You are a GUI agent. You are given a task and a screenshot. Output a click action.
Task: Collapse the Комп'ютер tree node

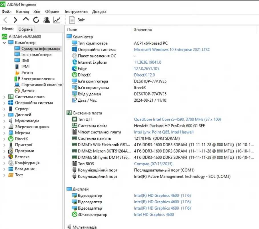(x=4, y=43)
